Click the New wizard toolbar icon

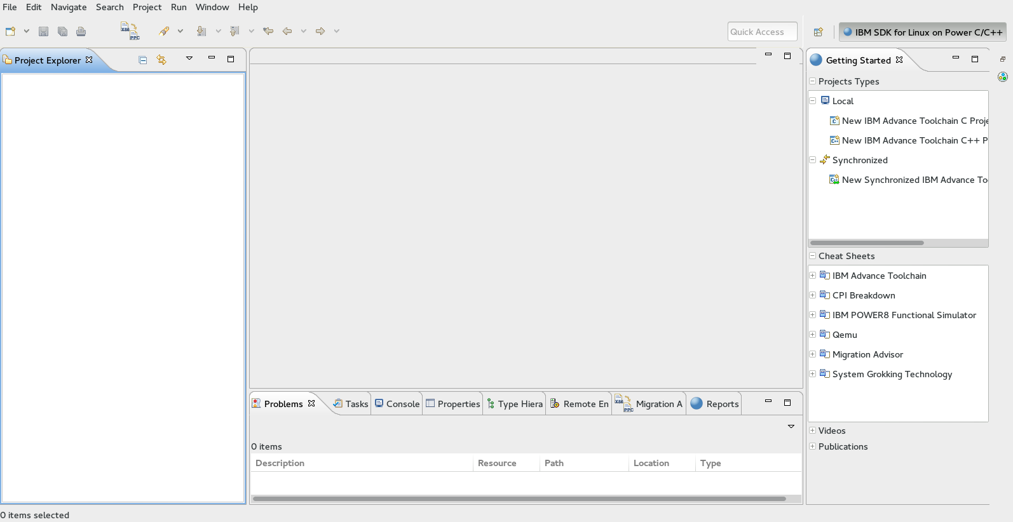10,31
